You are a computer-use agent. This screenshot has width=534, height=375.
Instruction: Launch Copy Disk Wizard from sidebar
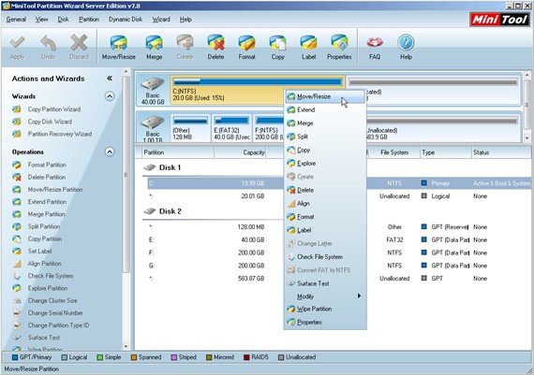click(50, 122)
